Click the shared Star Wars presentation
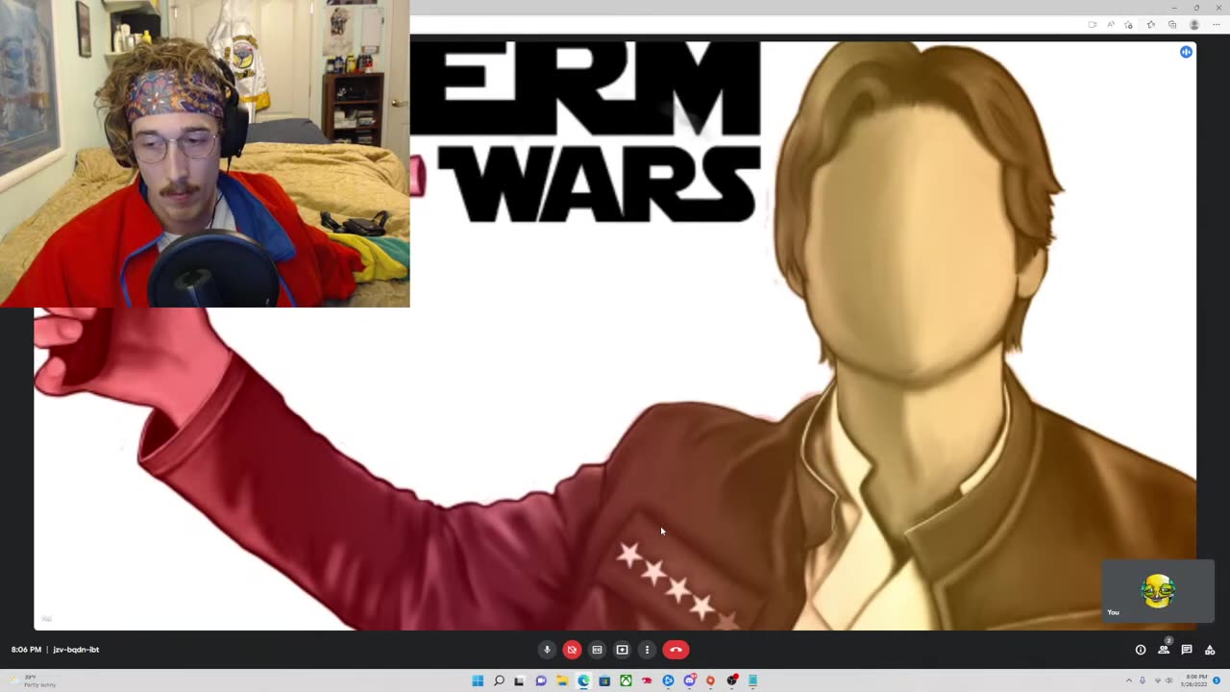The height and width of the screenshot is (692, 1230). [615, 336]
